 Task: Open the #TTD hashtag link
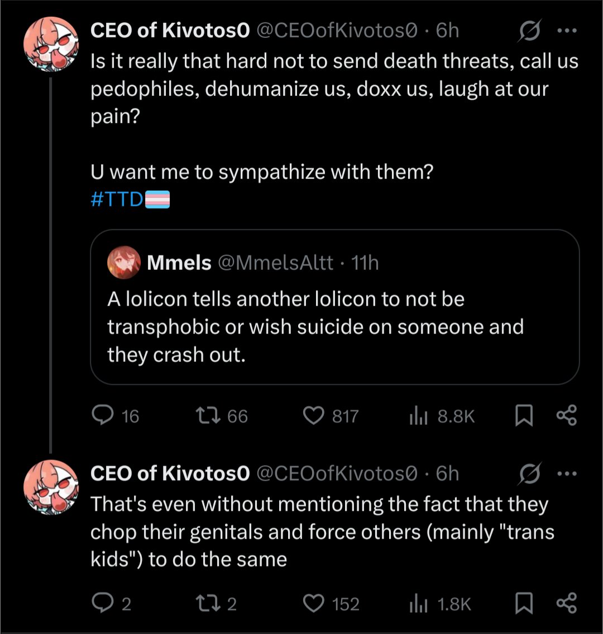pos(117,199)
